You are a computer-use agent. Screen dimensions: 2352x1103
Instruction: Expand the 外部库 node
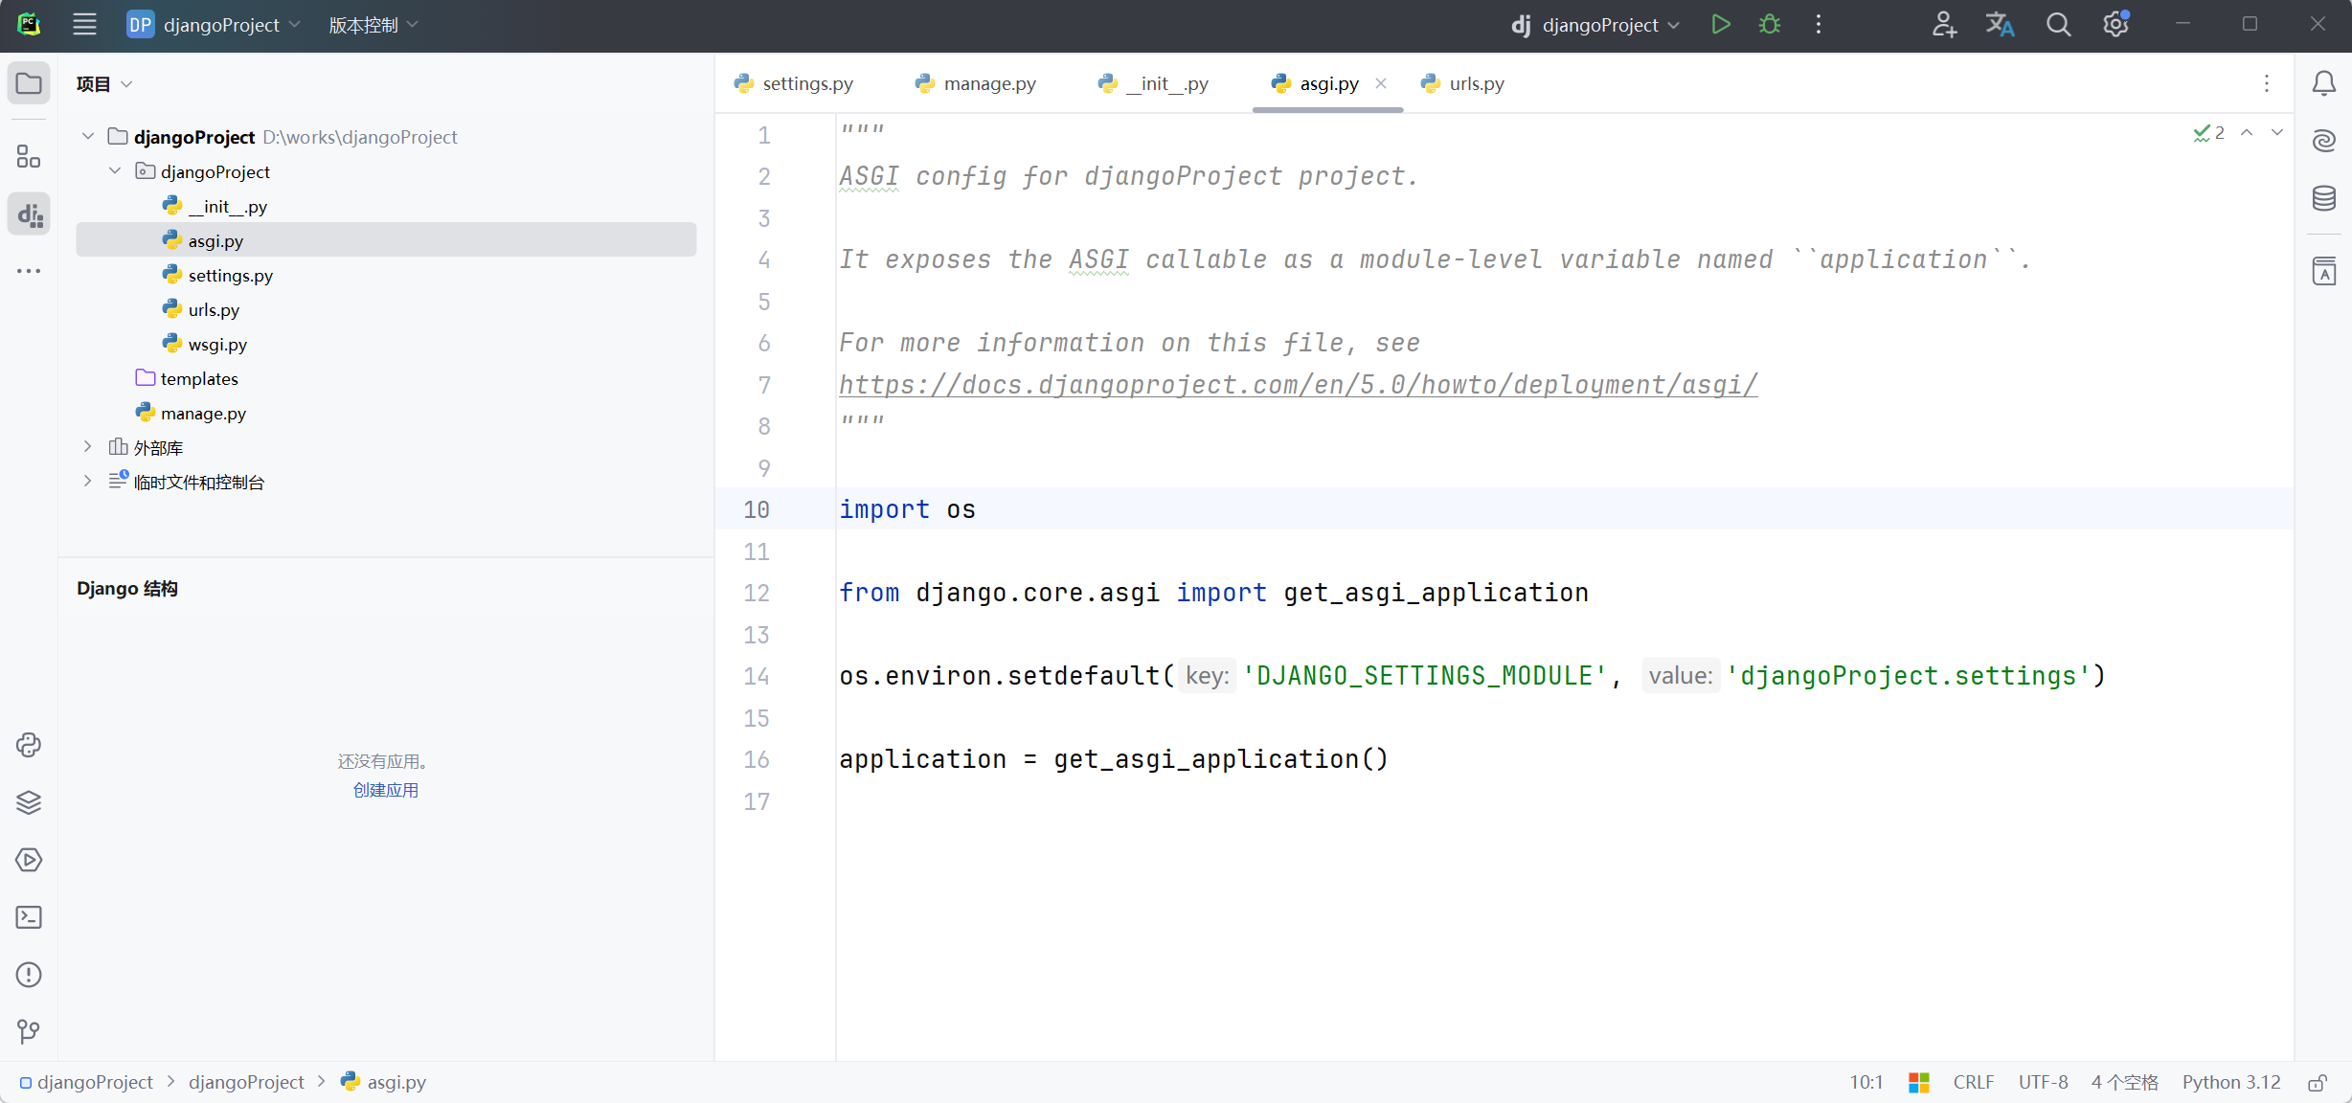coord(88,447)
